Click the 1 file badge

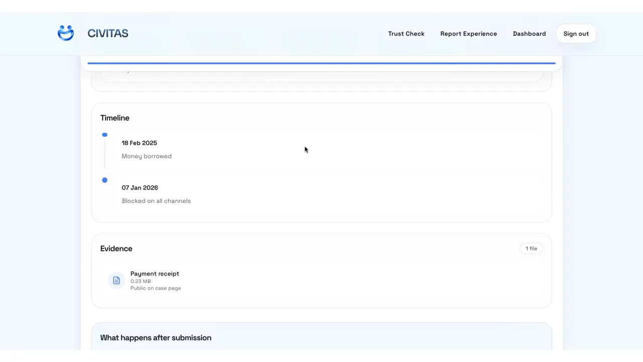coord(531,248)
